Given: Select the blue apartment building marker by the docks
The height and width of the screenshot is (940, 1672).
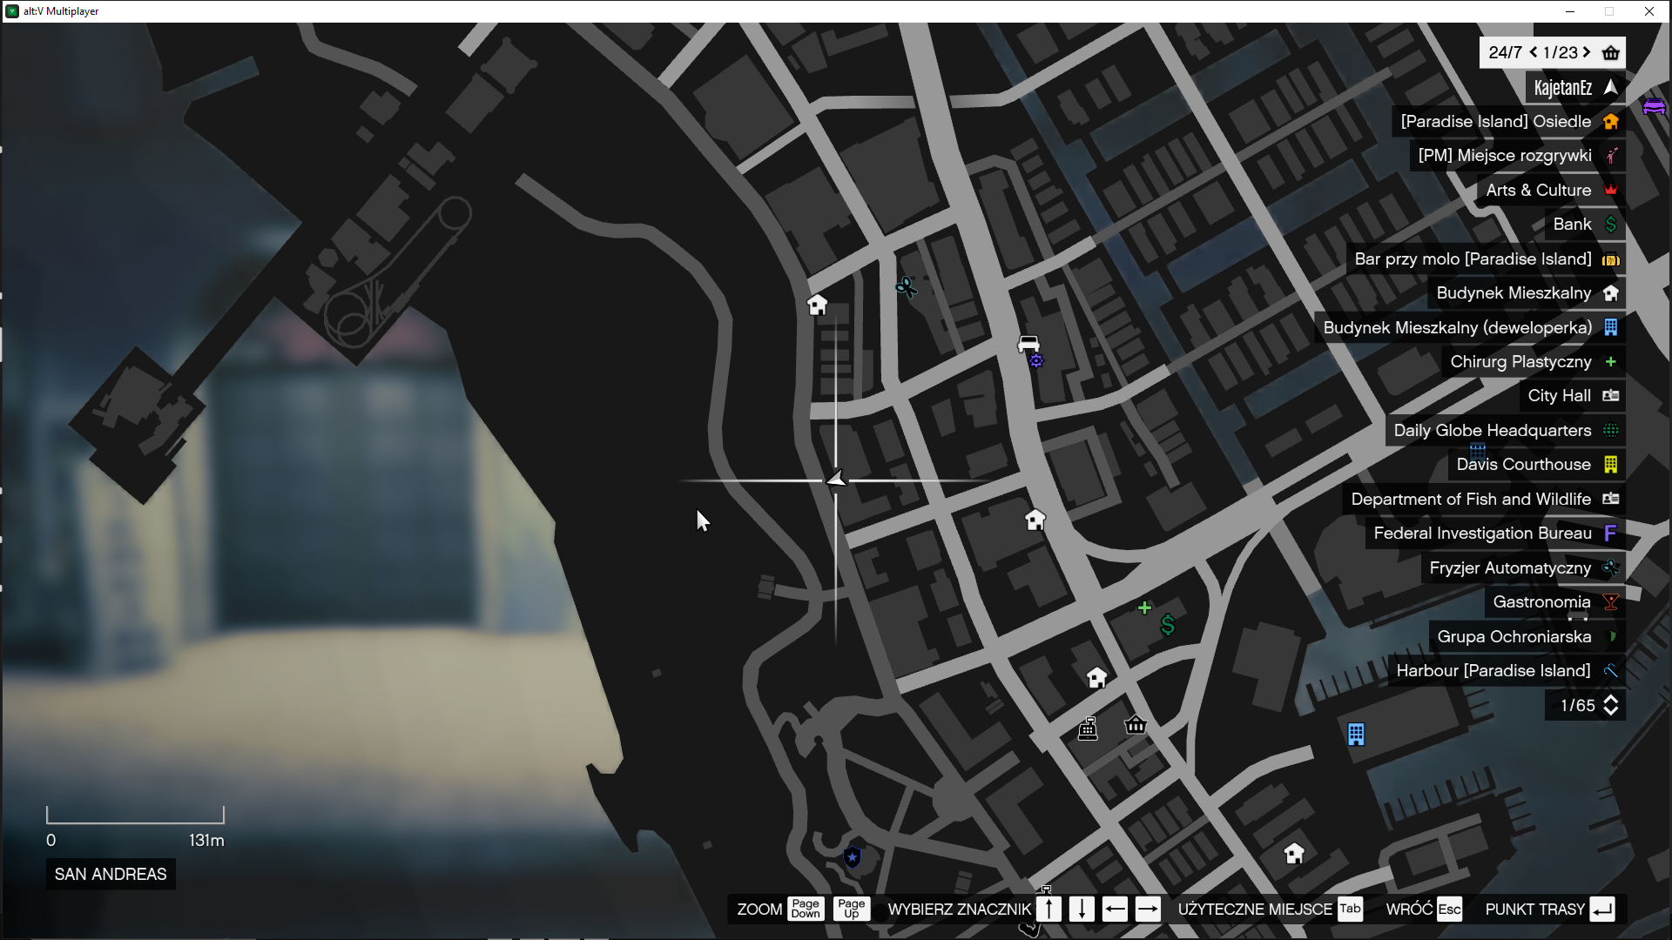Looking at the screenshot, I should [1356, 735].
